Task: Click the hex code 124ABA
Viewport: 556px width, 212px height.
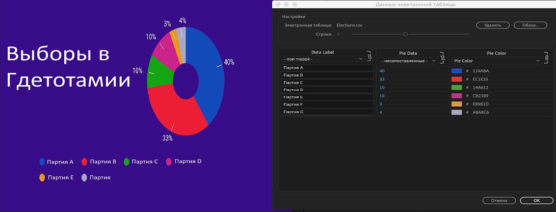Action: pos(481,71)
